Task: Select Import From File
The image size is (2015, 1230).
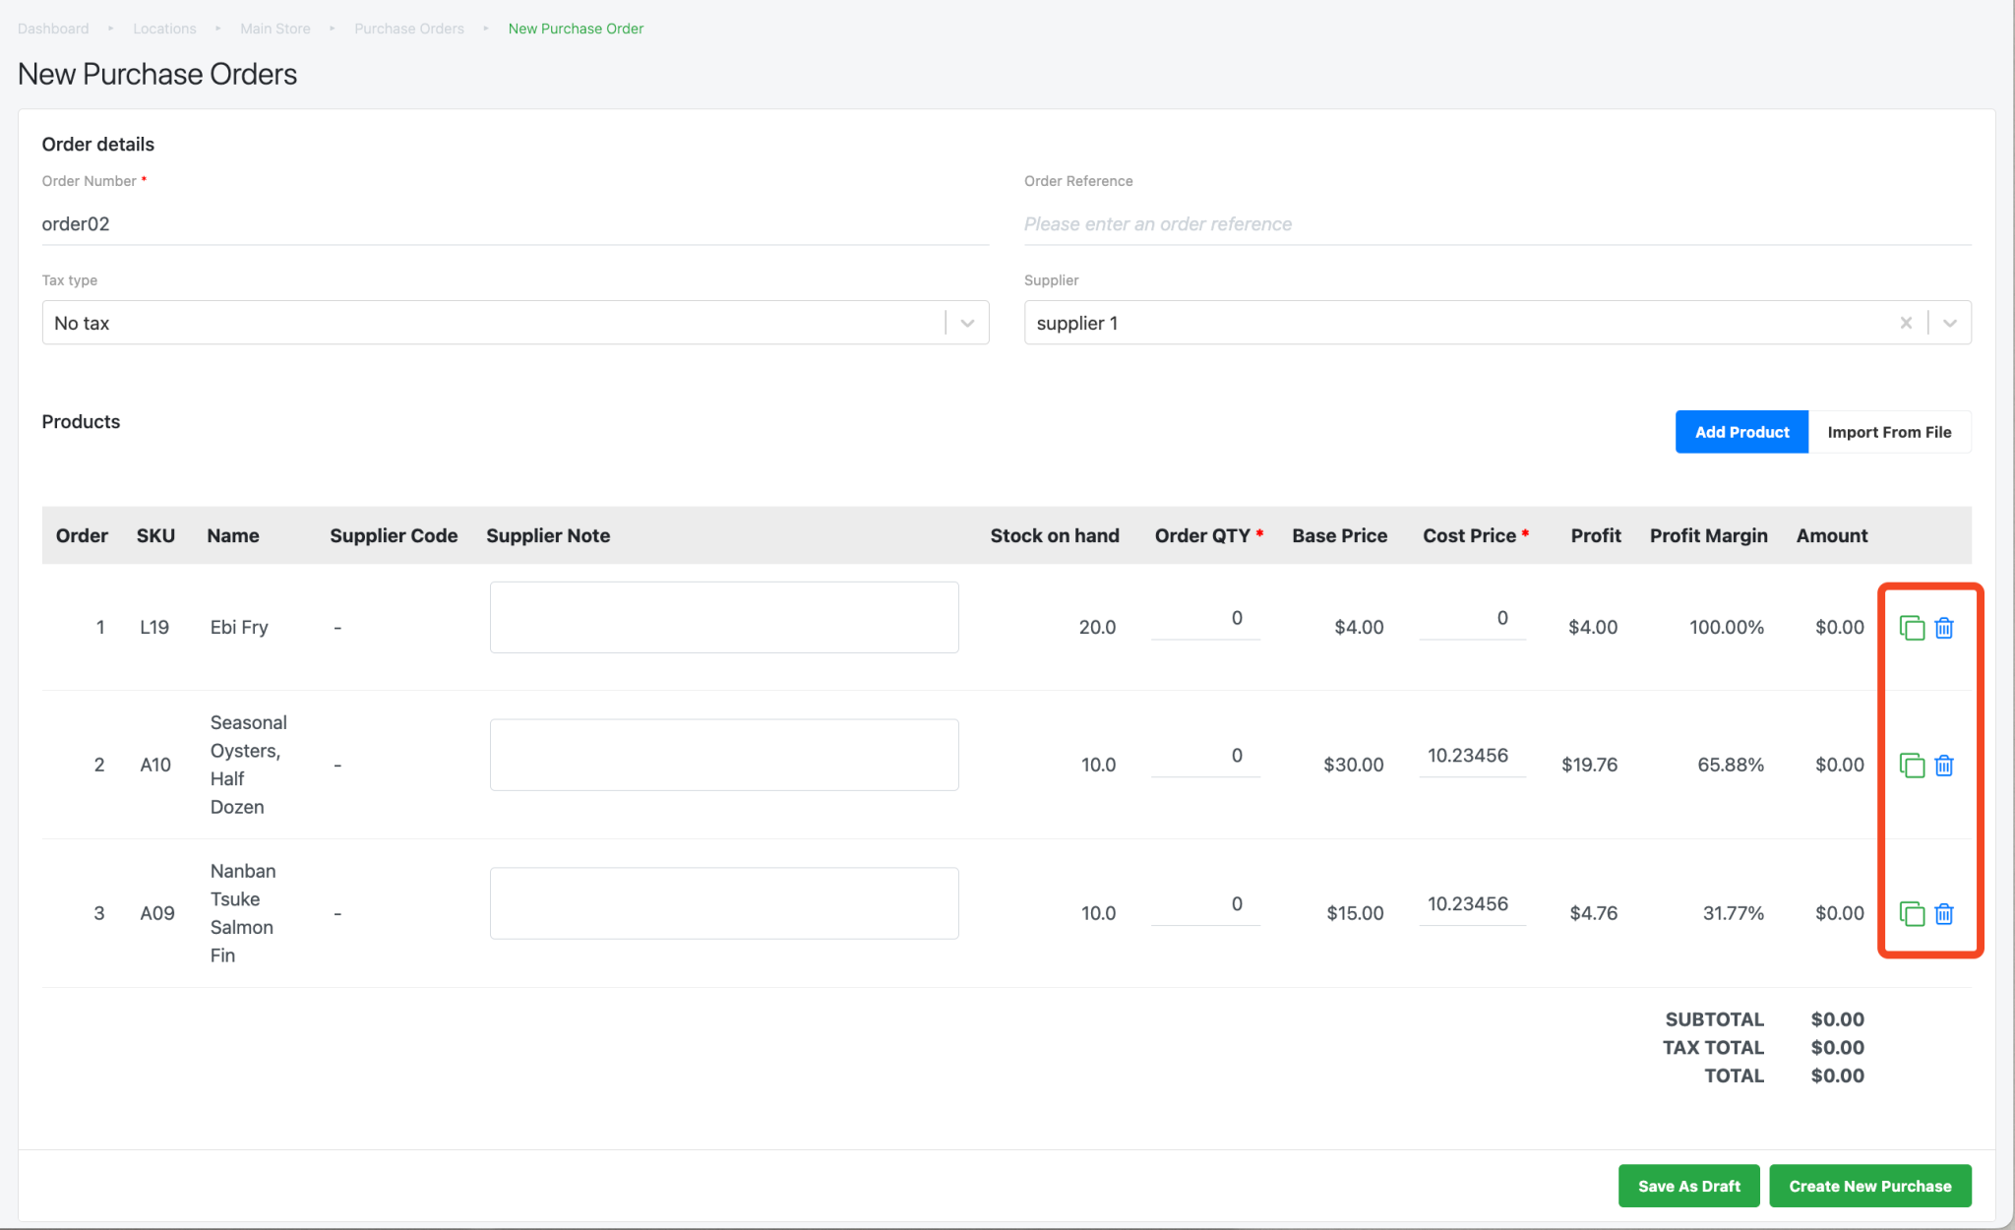Action: coord(1889,431)
